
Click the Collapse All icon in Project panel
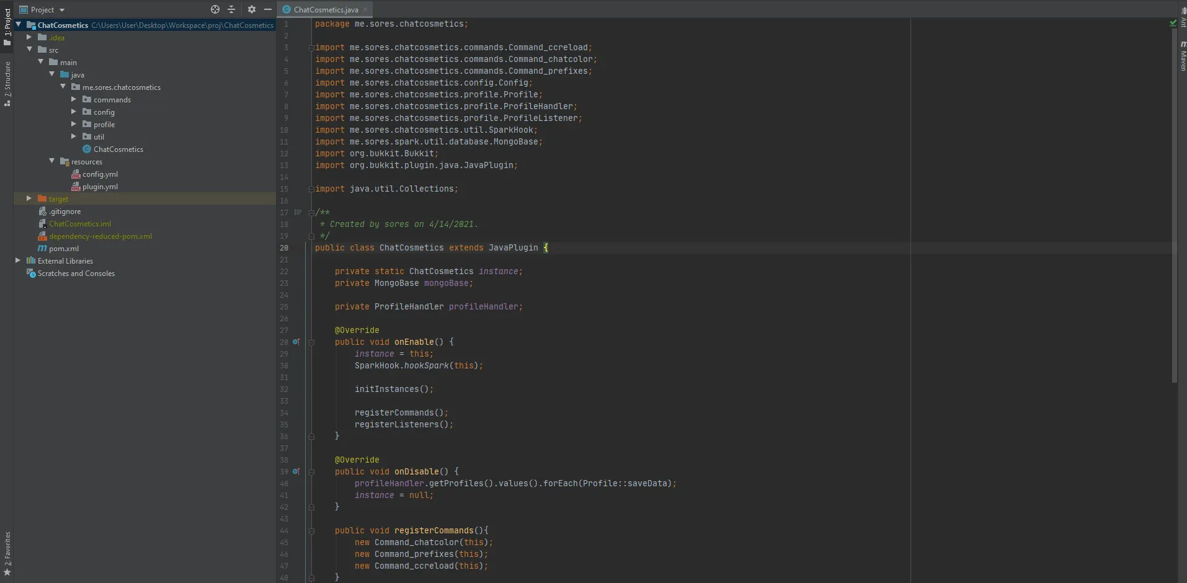pos(231,9)
